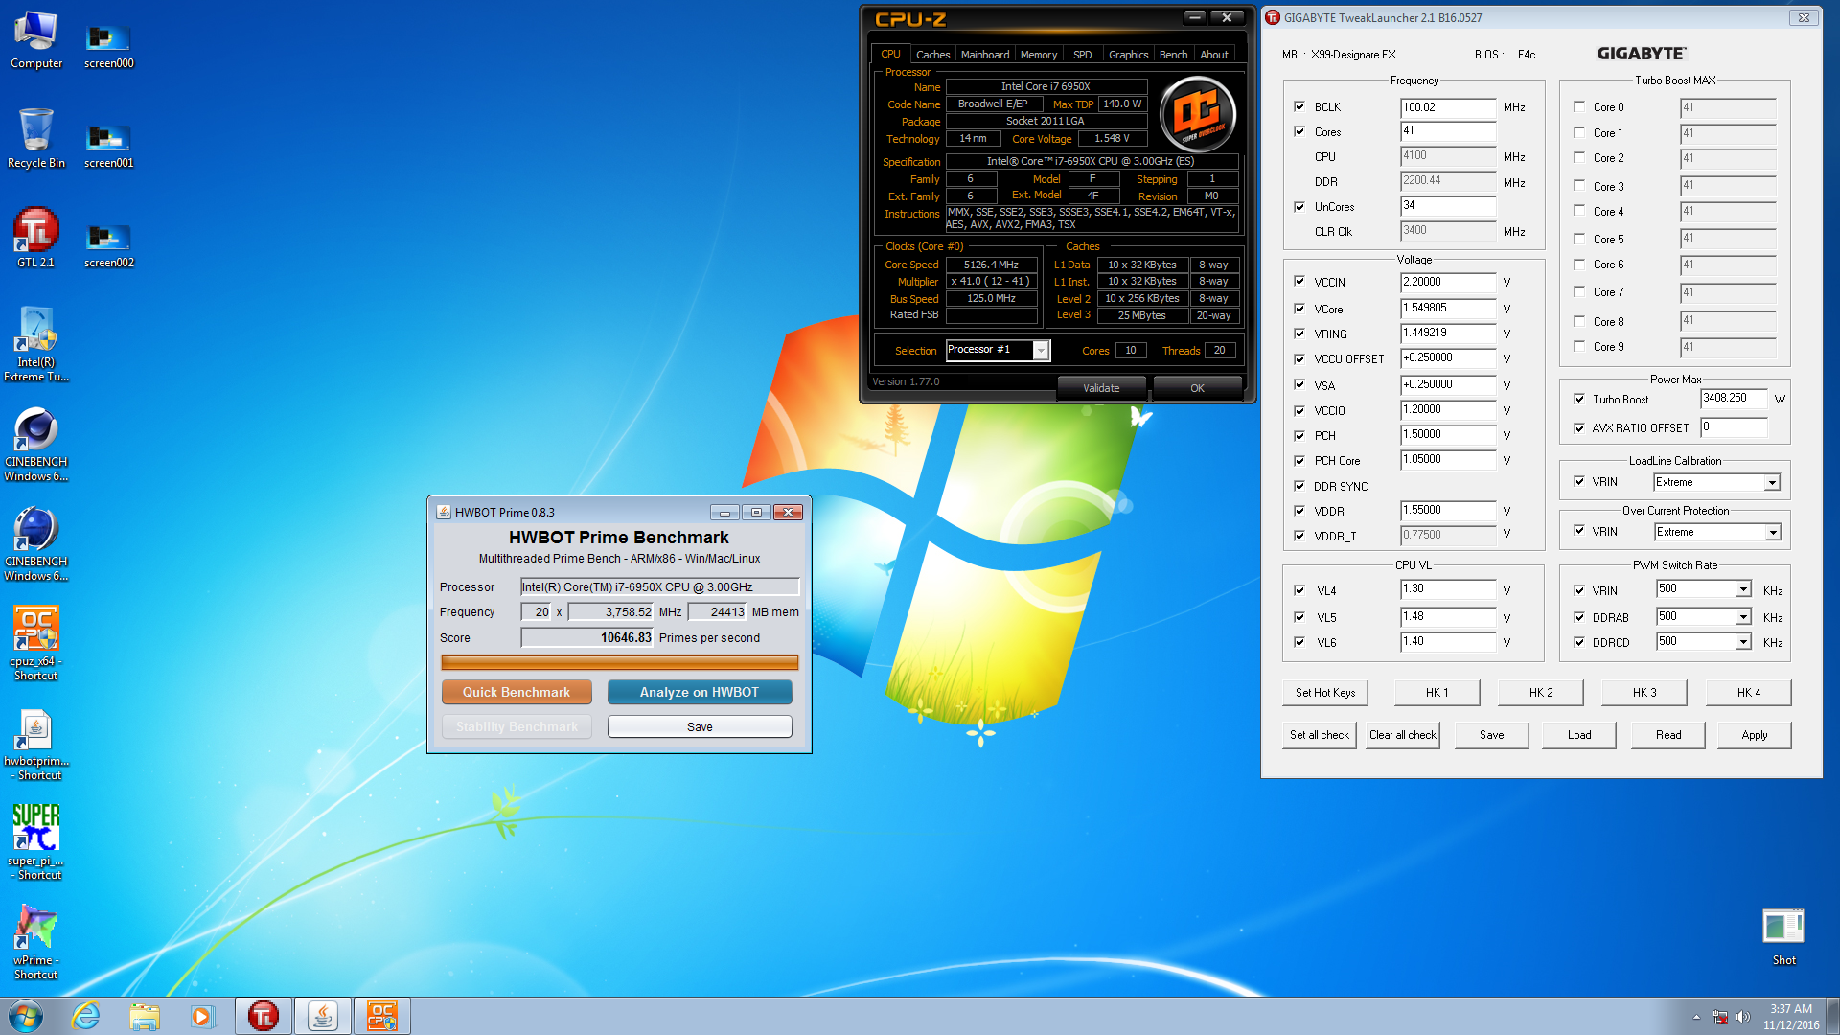Open the screen000 image file
Screen dimensions: 1840x1035
(x=108, y=46)
